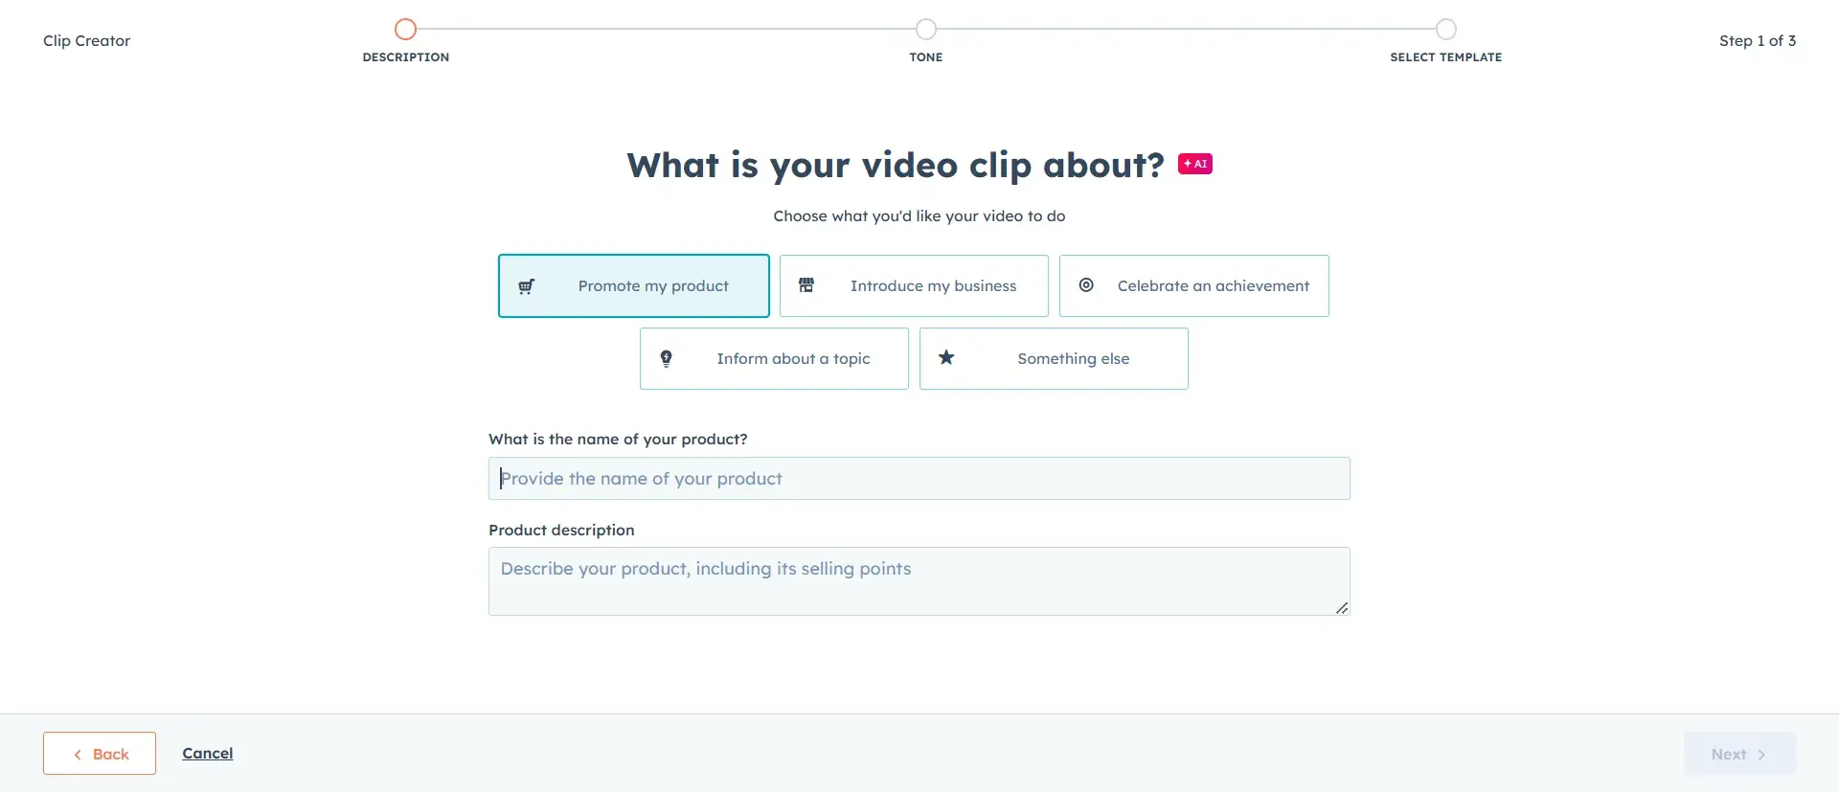This screenshot has height=792, width=1839.
Task: Click the DESCRIPTION step label
Action: tap(406, 57)
